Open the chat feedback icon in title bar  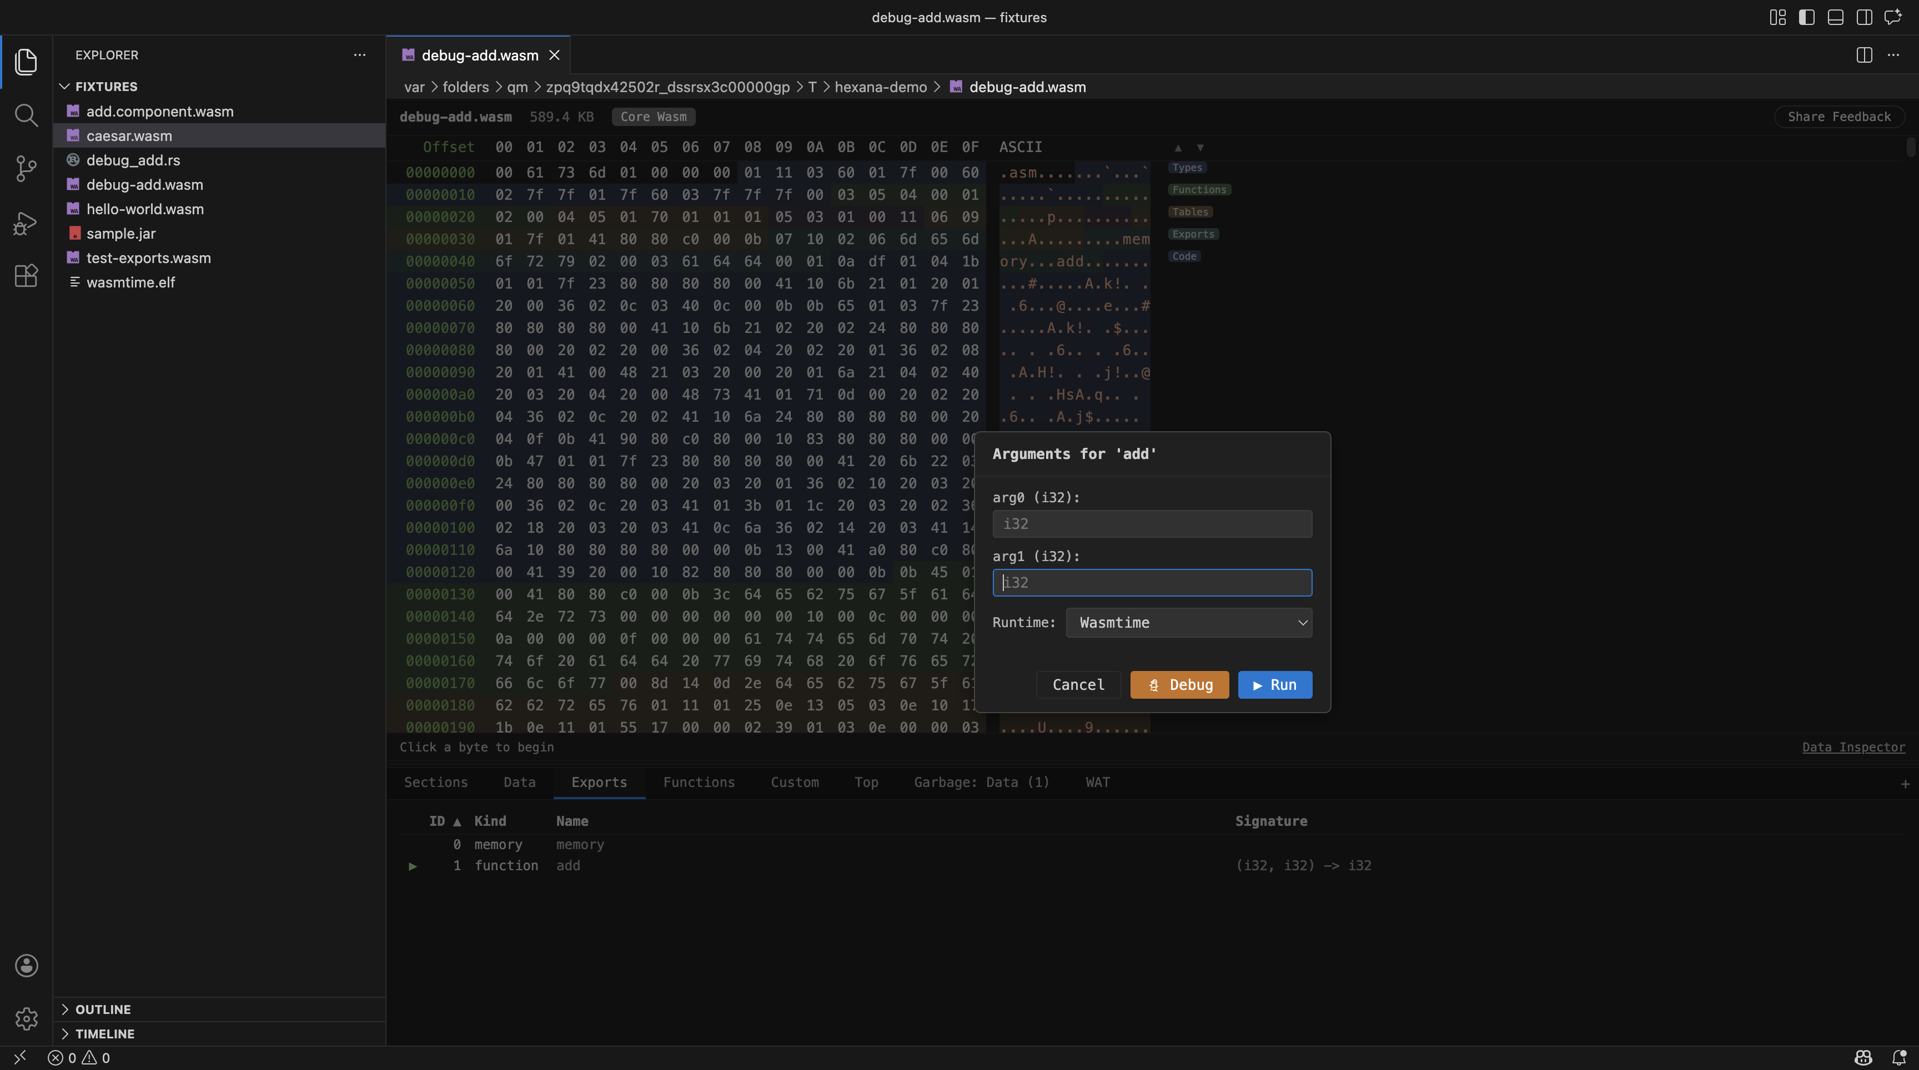coord(1893,17)
